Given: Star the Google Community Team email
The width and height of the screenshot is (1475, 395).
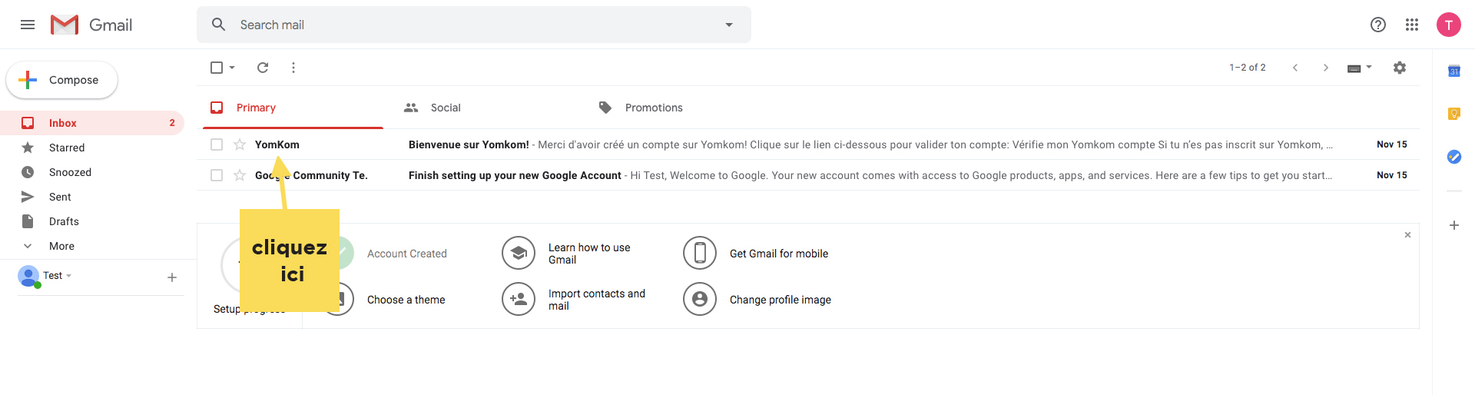Looking at the screenshot, I should 240,175.
